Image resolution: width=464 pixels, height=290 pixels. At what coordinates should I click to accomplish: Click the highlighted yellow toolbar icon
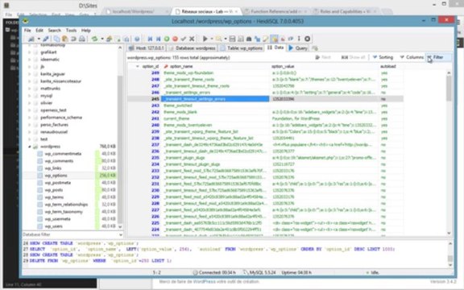click(275, 39)
